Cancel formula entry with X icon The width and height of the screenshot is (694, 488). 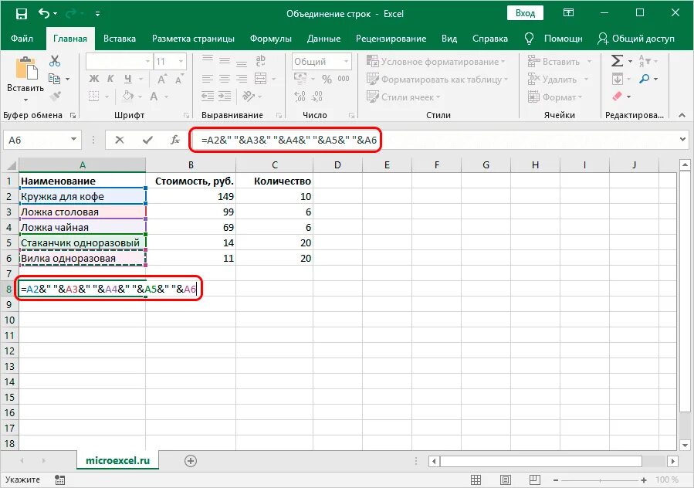point(120,140)
